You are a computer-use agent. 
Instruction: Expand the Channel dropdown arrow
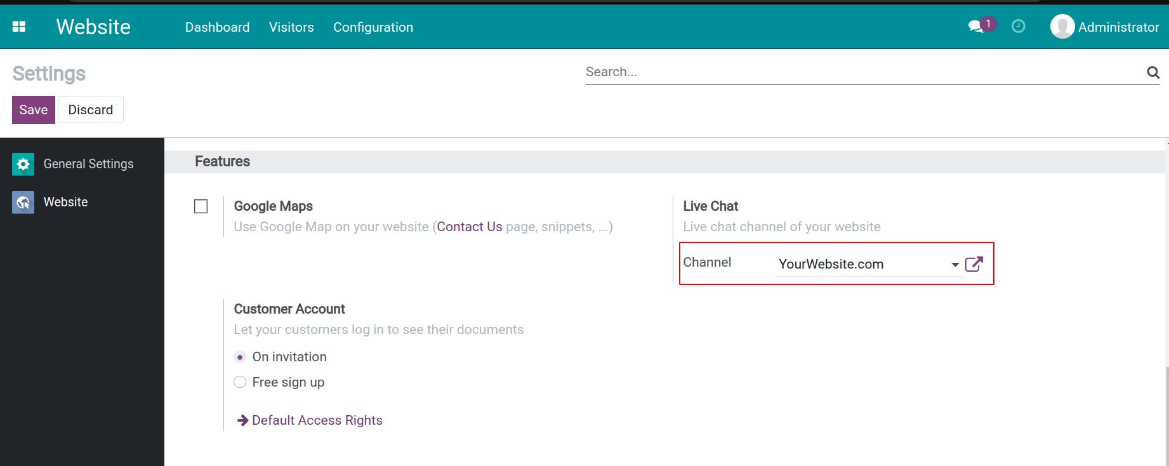pos(954,264)
